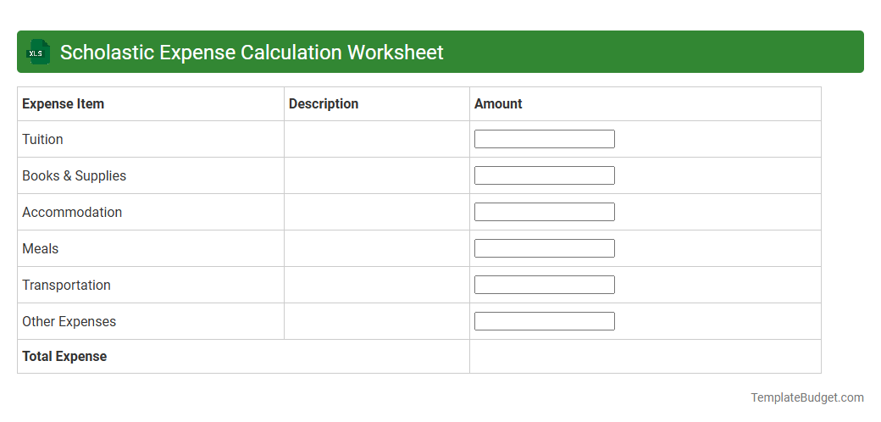
Task: Click the Amount column header
Action: [498, 104]
